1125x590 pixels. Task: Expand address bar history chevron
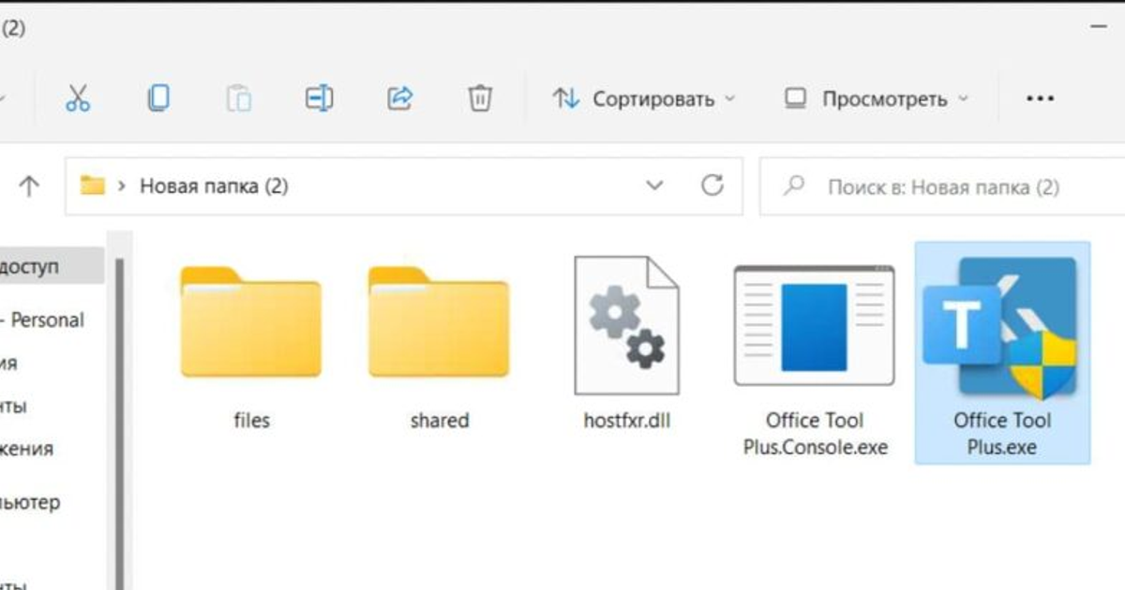(x=654, y=185)
